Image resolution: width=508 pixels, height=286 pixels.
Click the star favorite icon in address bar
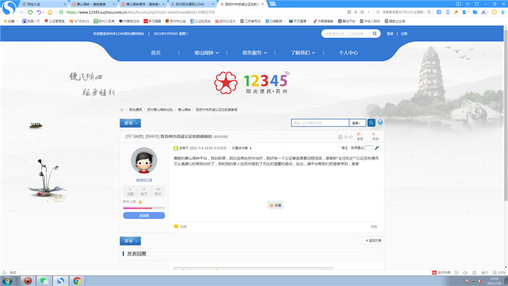[x=362, y=13]
